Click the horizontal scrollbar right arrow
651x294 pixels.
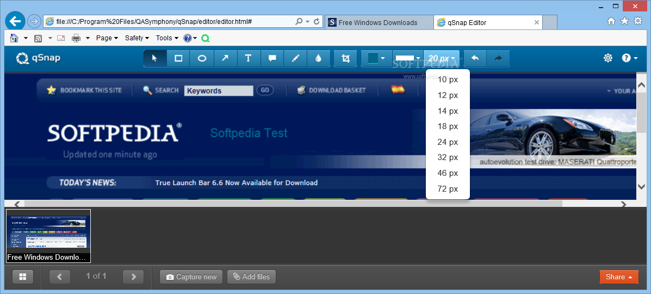tap(624, 204)
